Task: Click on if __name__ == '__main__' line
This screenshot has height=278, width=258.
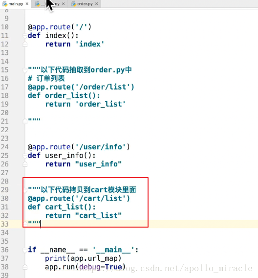Action: coord(83,250)
